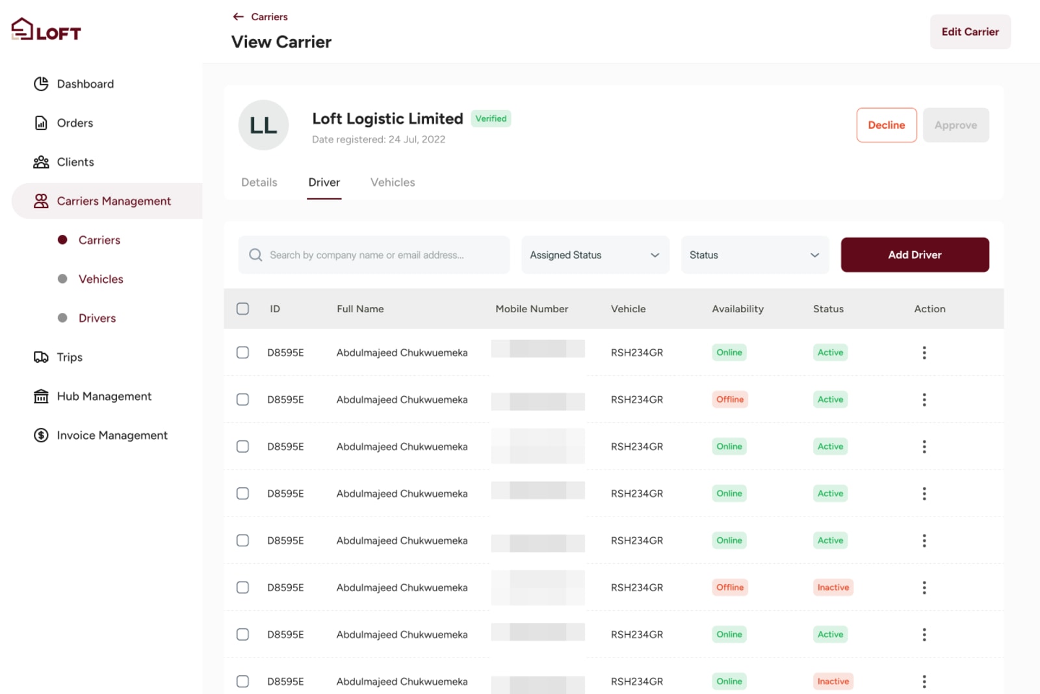
Task: Open Dashboard pie chart icon
Action: click(41, 84)
